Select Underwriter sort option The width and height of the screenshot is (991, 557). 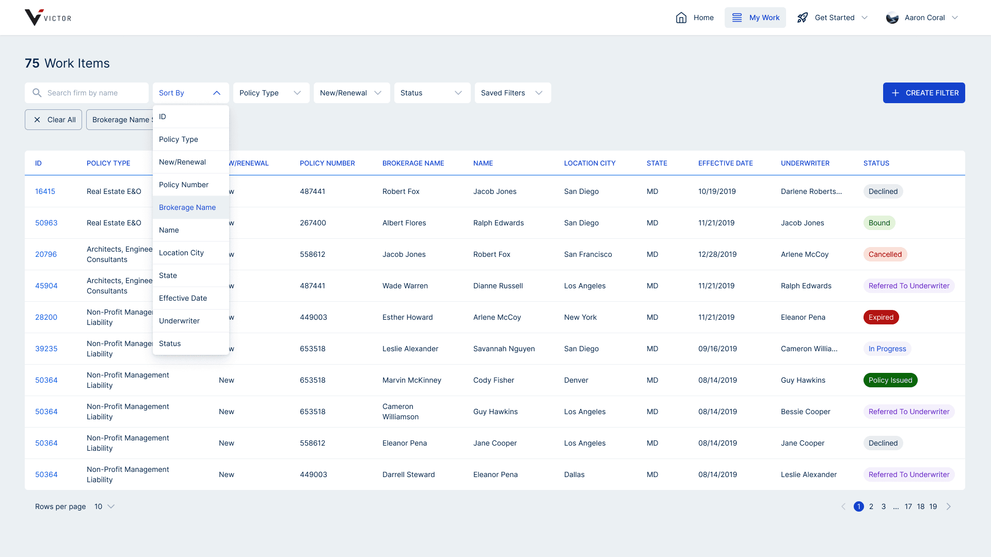point(179,321)
